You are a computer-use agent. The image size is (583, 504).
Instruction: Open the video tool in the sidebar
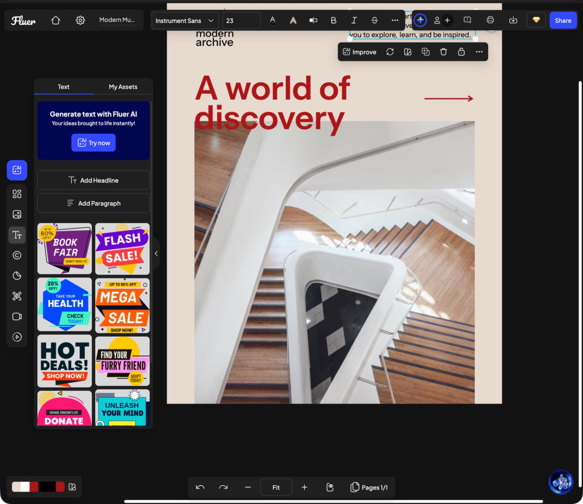pos(17,316)
